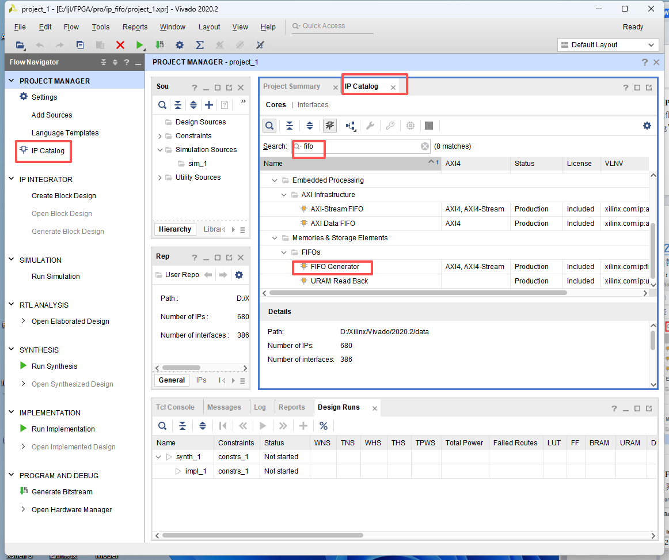
Task: Open the Tools menu
Action: pos(101,27)
